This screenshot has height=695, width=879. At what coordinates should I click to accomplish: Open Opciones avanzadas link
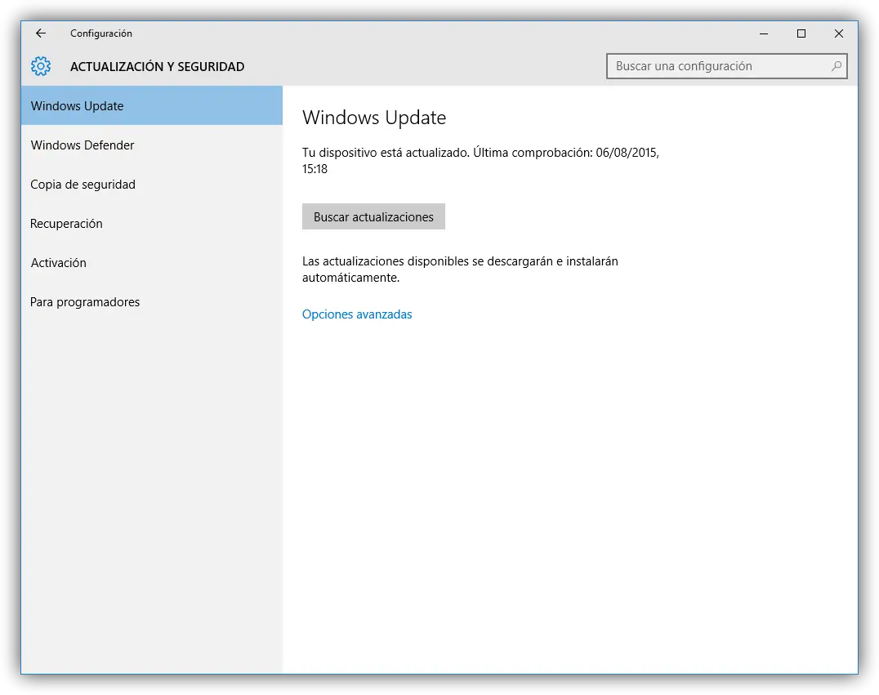click(356, 314)
